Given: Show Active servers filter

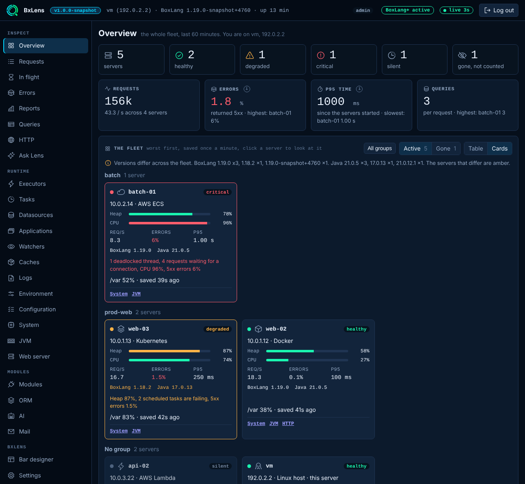Looking at the screenshot, I should point(415,148).
